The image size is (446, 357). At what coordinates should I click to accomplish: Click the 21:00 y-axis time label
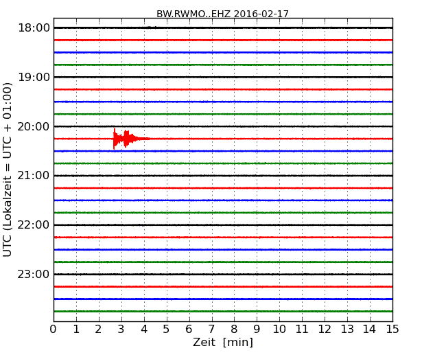[34, 176]
